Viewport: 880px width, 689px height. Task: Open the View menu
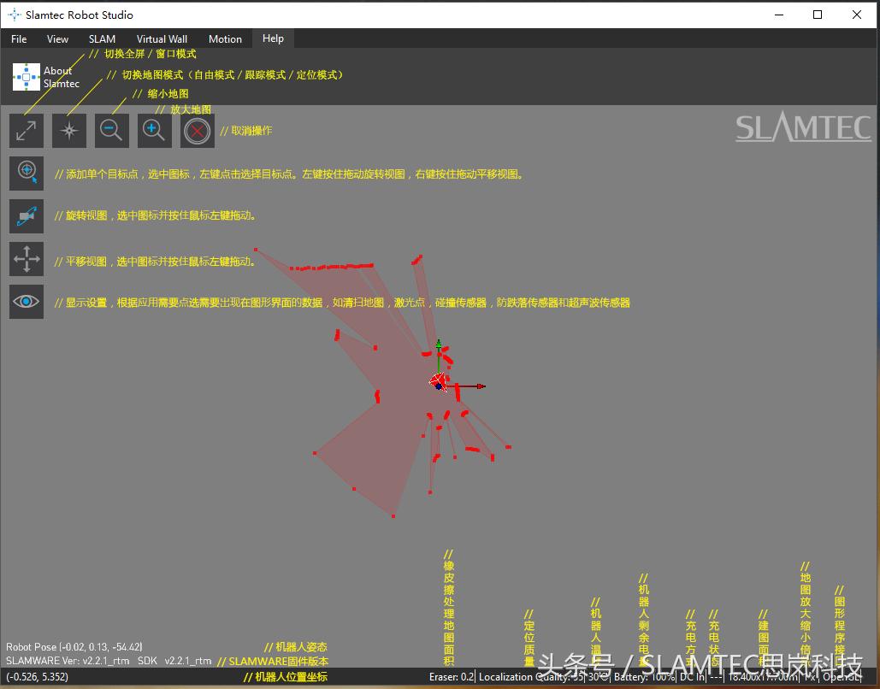[x=57, y=38]
